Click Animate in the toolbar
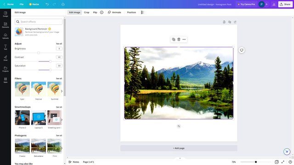 [114, 12]
